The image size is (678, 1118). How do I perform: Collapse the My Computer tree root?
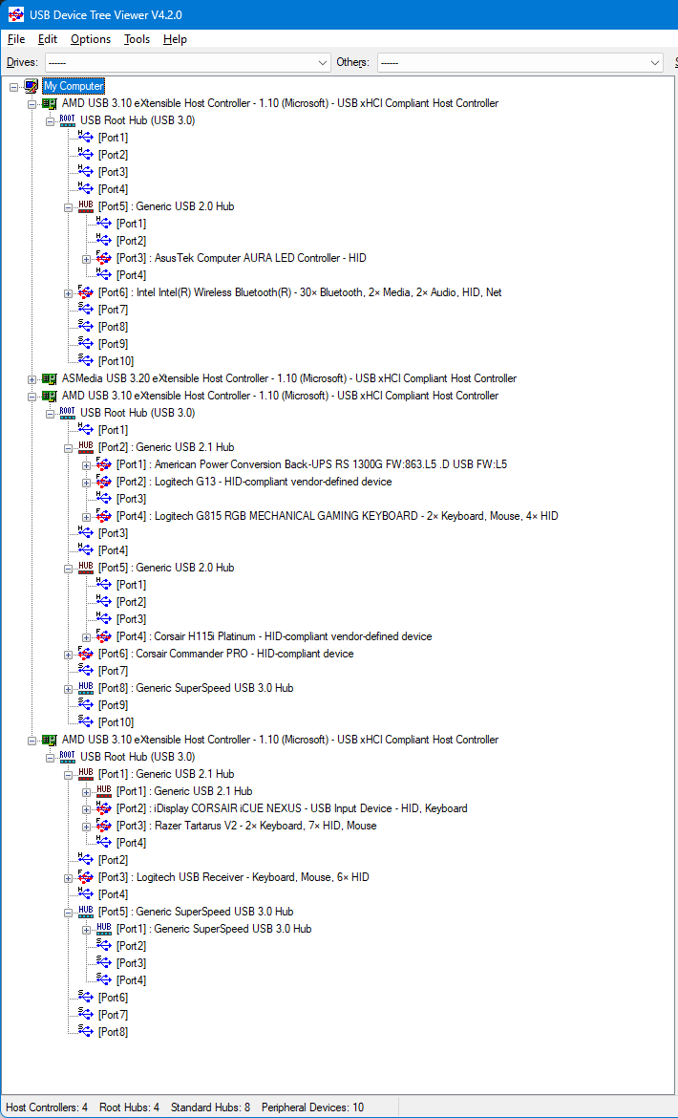click(x=13, y=86)
